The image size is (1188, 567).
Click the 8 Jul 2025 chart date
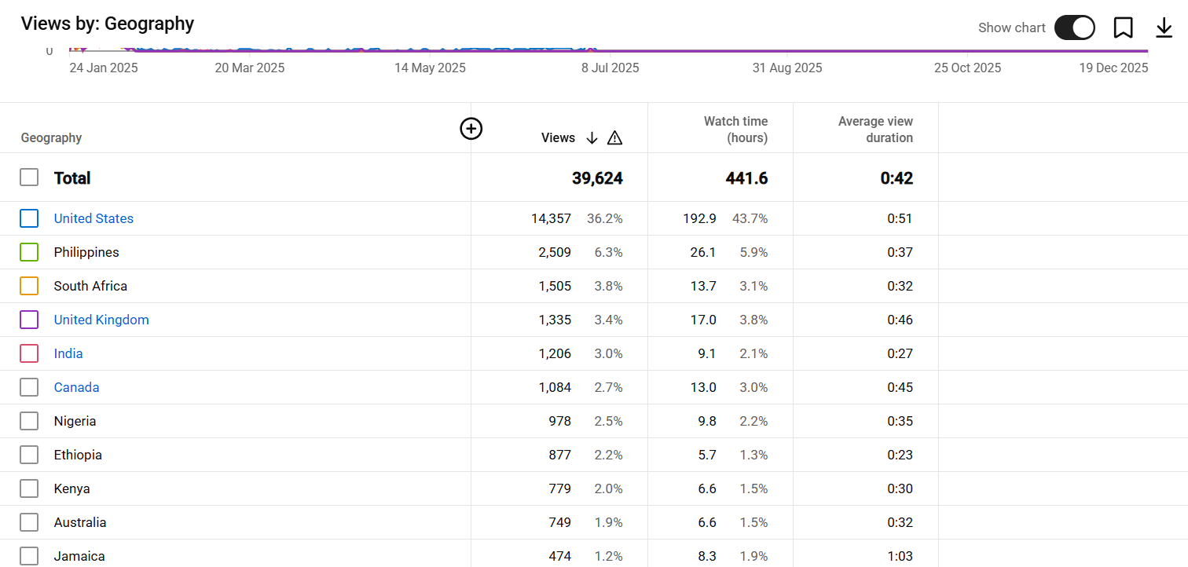click(610, 68)
